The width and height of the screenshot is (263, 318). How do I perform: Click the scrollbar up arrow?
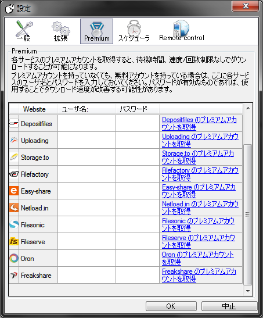click(x=248, y=108)
